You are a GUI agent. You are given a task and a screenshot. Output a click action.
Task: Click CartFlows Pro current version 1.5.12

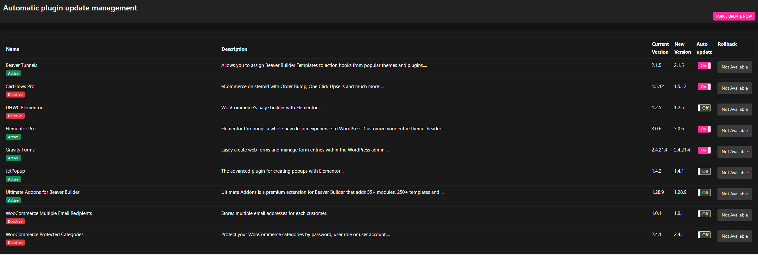pyautogui.click(x=658, y=86)
